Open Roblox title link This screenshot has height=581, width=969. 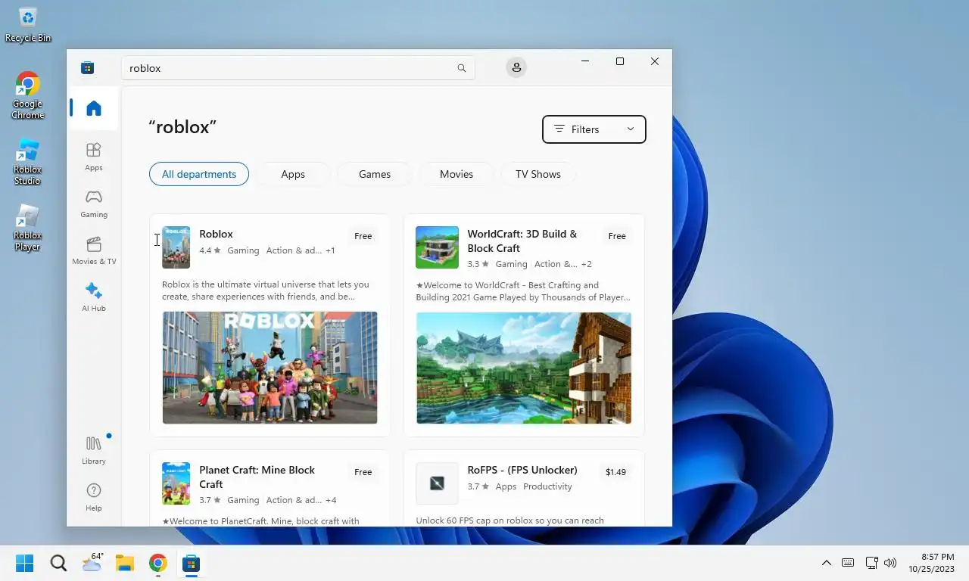click(216, 234)
